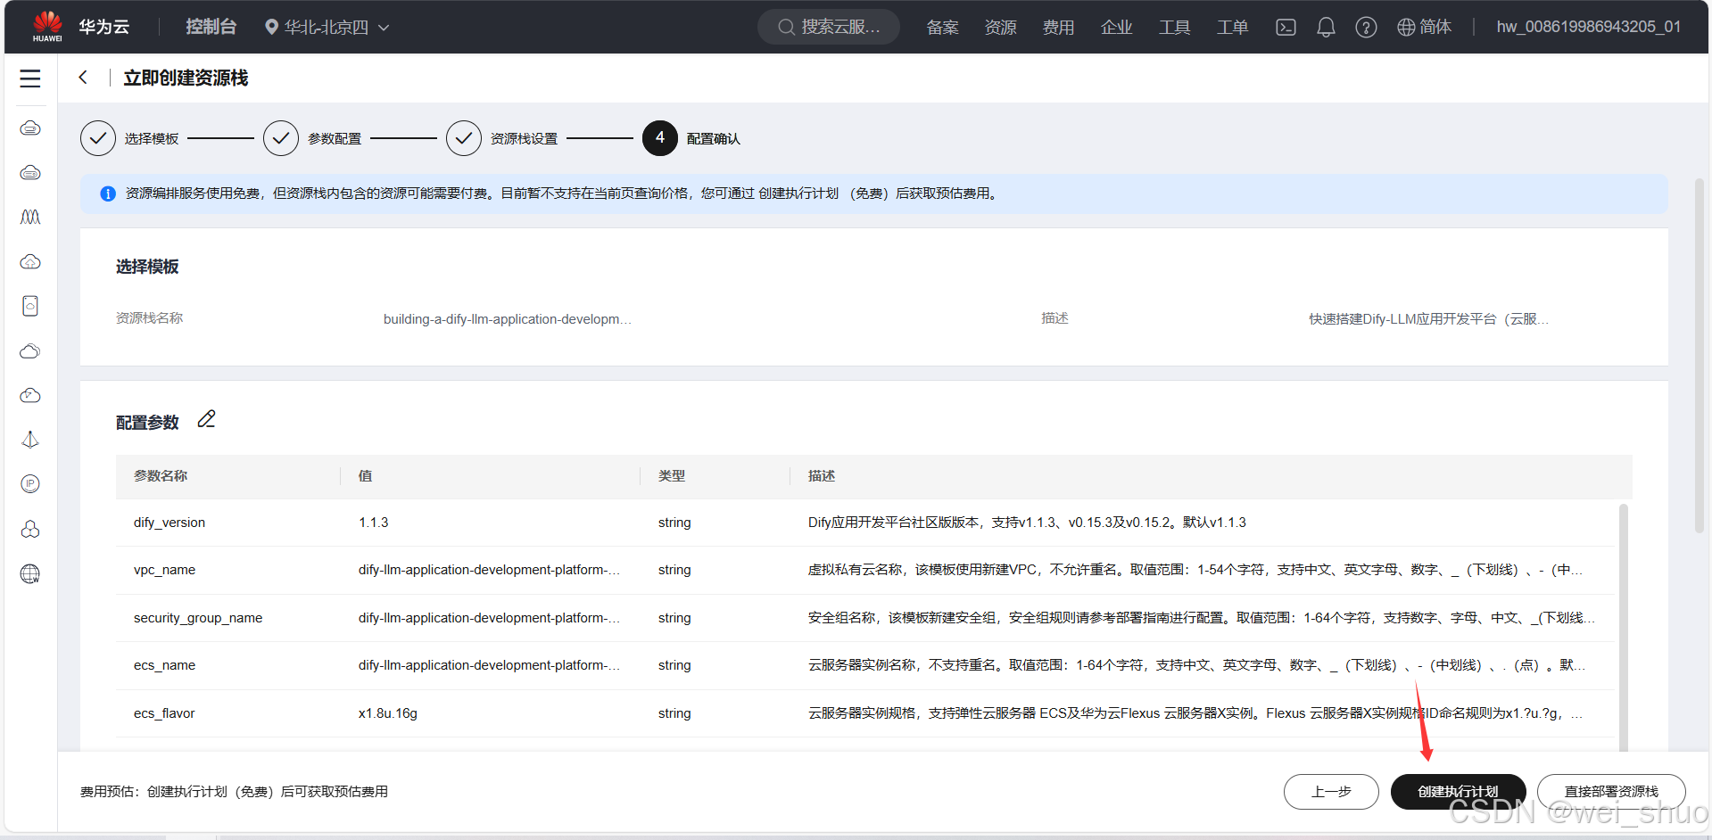1712x840 pixels.
Task: Open the CloudShell terminal icon
Action: pyautogui.click(x=1286, y=27)
